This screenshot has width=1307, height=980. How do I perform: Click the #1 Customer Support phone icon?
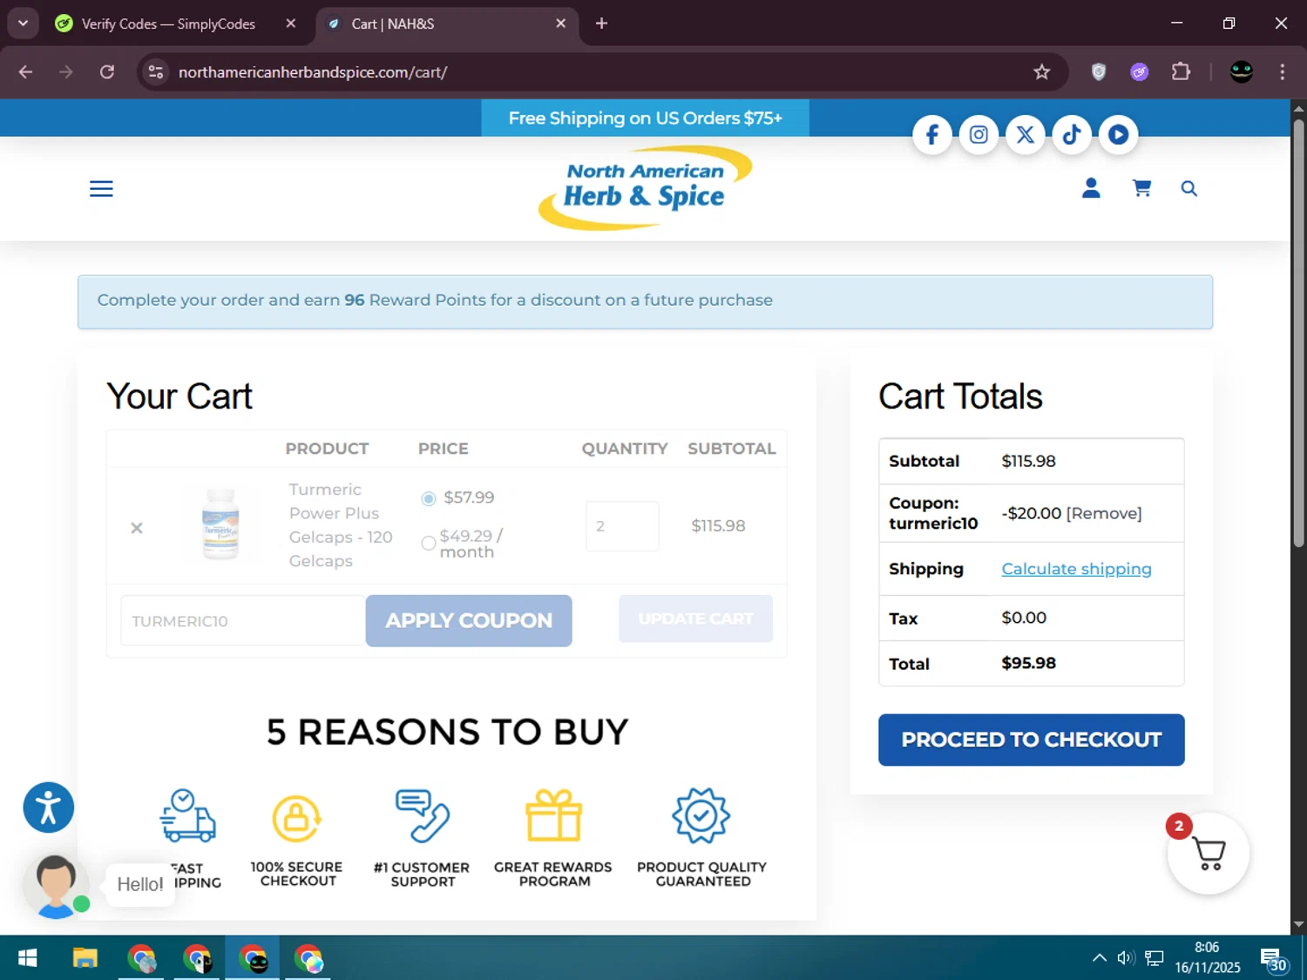point(423,816)
